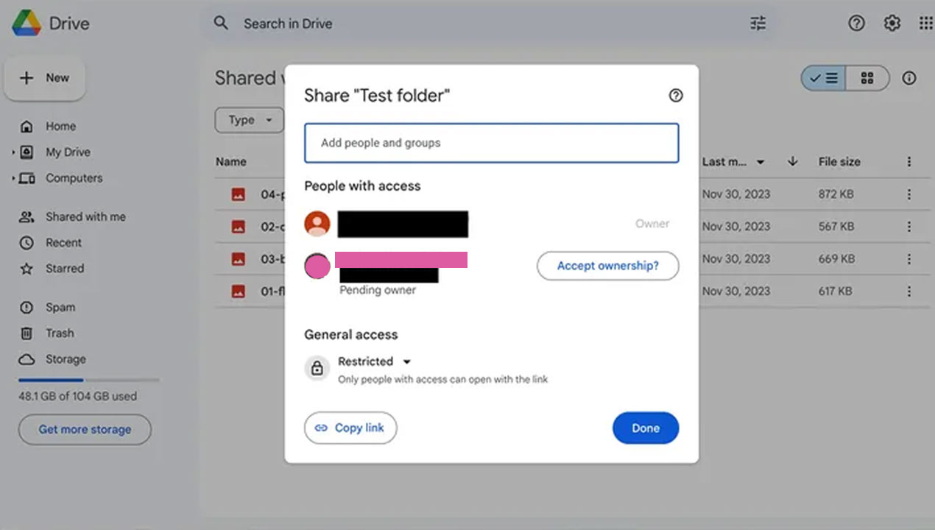Screen dimensions: 935x530
Task: Open details panel with the info icon
Action: (x=909, y=77)
